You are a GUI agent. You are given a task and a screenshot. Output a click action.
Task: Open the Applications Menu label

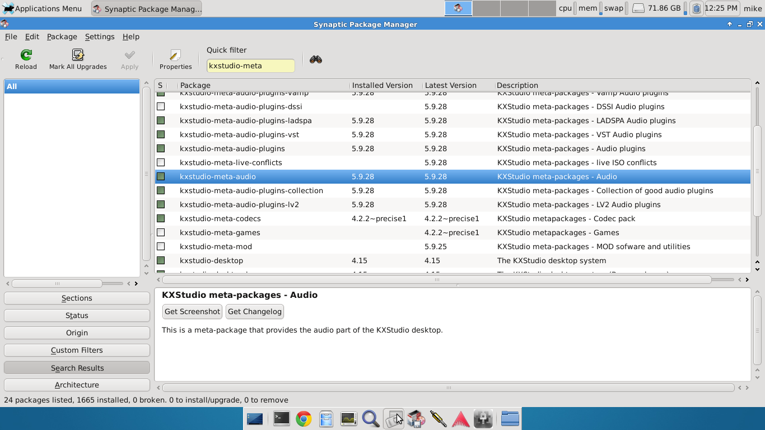pyautogui.click(x=48, y=8)
